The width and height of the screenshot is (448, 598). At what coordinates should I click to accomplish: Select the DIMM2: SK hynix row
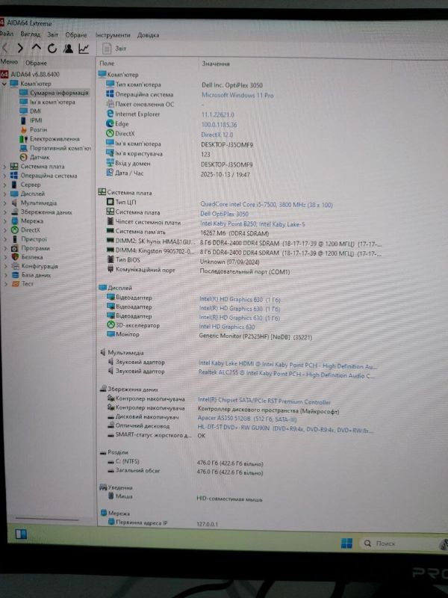(243, 241)
